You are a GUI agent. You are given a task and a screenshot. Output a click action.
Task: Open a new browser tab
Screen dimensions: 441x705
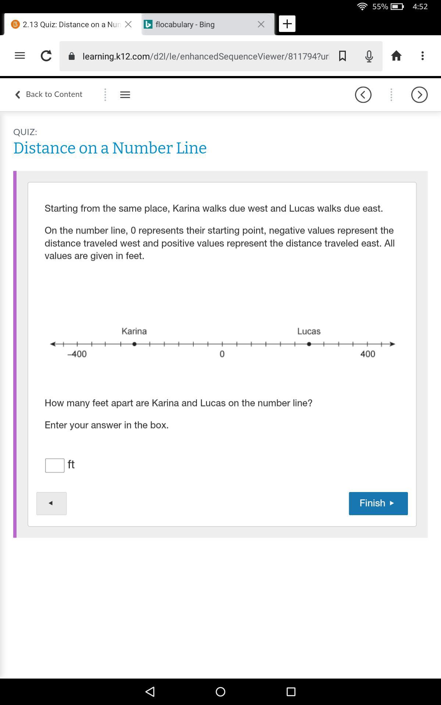tap(287, 24)
